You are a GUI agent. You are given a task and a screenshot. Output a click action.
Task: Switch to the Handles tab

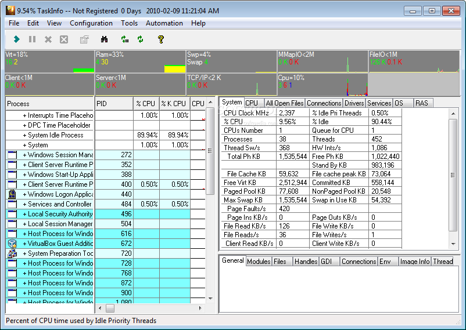306,262
